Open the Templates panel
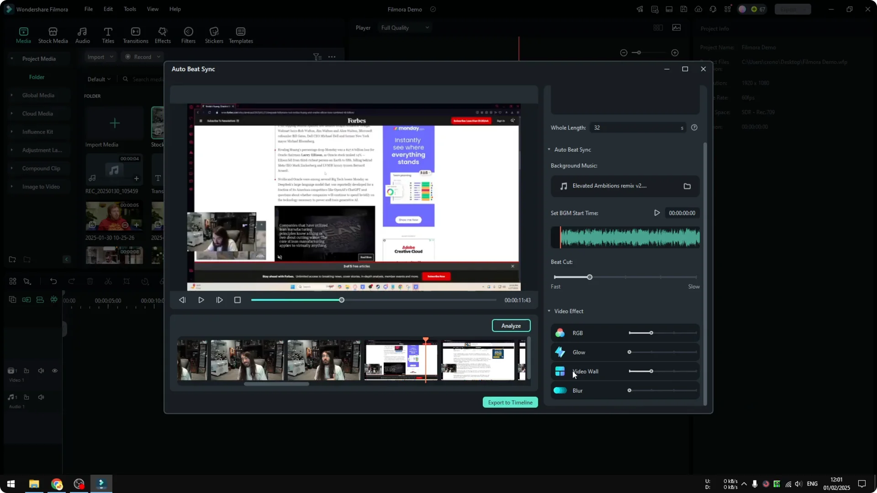 tap(240, 35)
